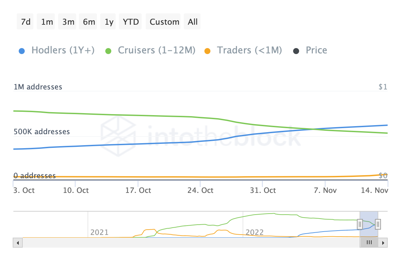Toggle the Traders (<1M) series
Viewport: 401px width, 267px height.
coord(249,50)
